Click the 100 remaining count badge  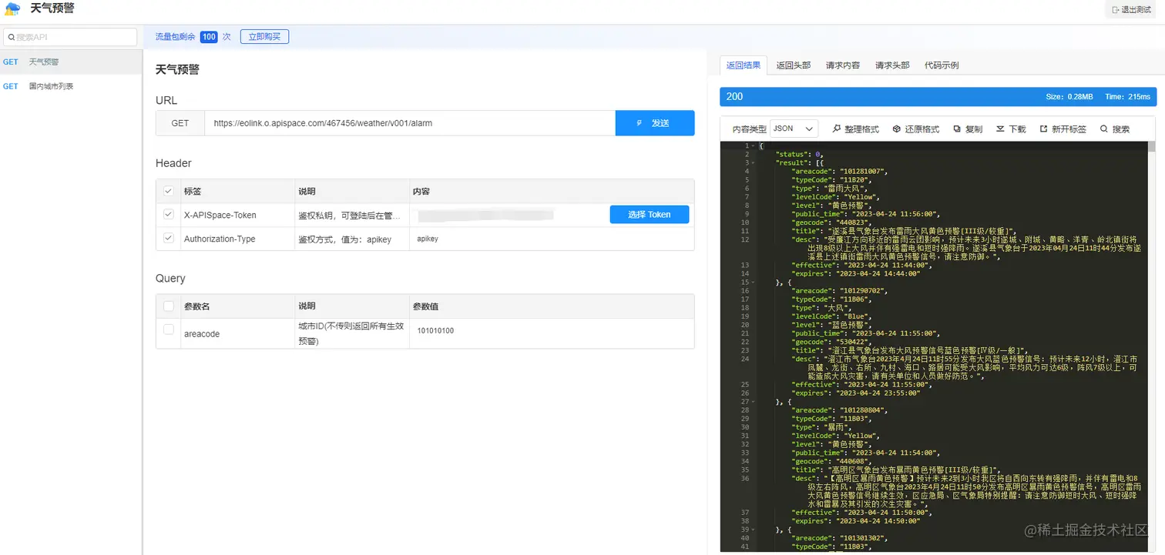(209, 37)
